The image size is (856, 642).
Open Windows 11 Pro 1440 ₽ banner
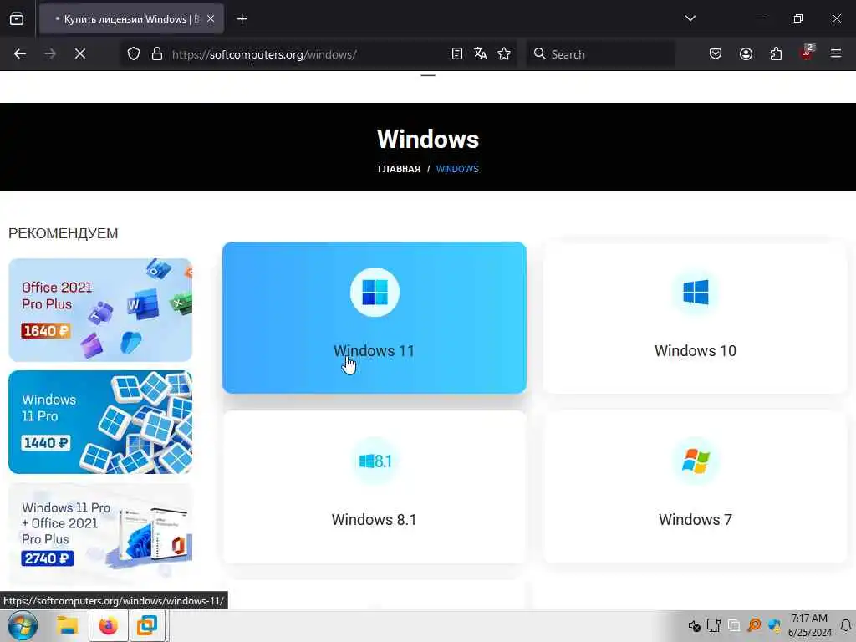tap(100, 422)
